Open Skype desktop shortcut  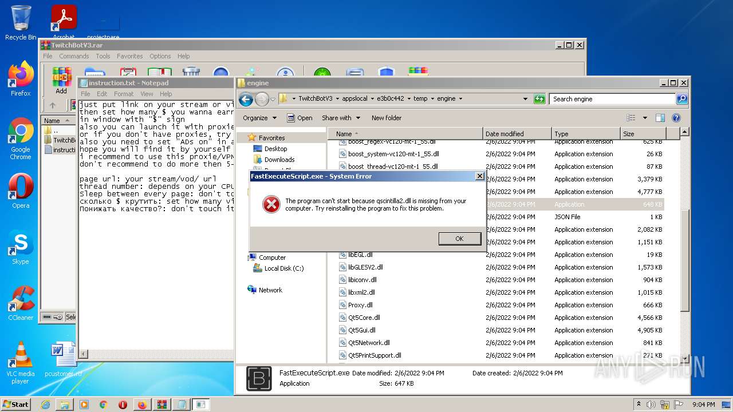pos(21,248)
